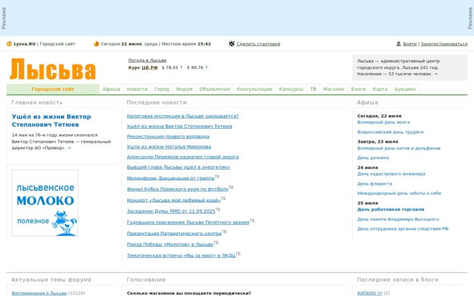Open Реконструкция правого водовода news
474x296 pixels.
click(168, 137)
